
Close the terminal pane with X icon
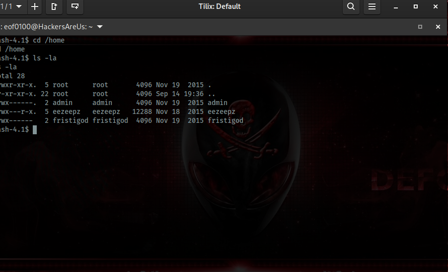pos(438,26)
